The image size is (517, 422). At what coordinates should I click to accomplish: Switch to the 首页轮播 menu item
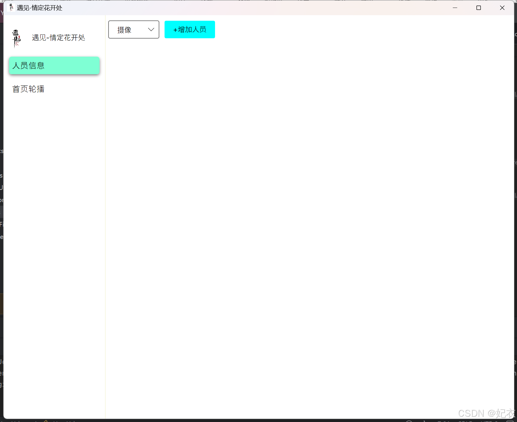tap(54, 89)
